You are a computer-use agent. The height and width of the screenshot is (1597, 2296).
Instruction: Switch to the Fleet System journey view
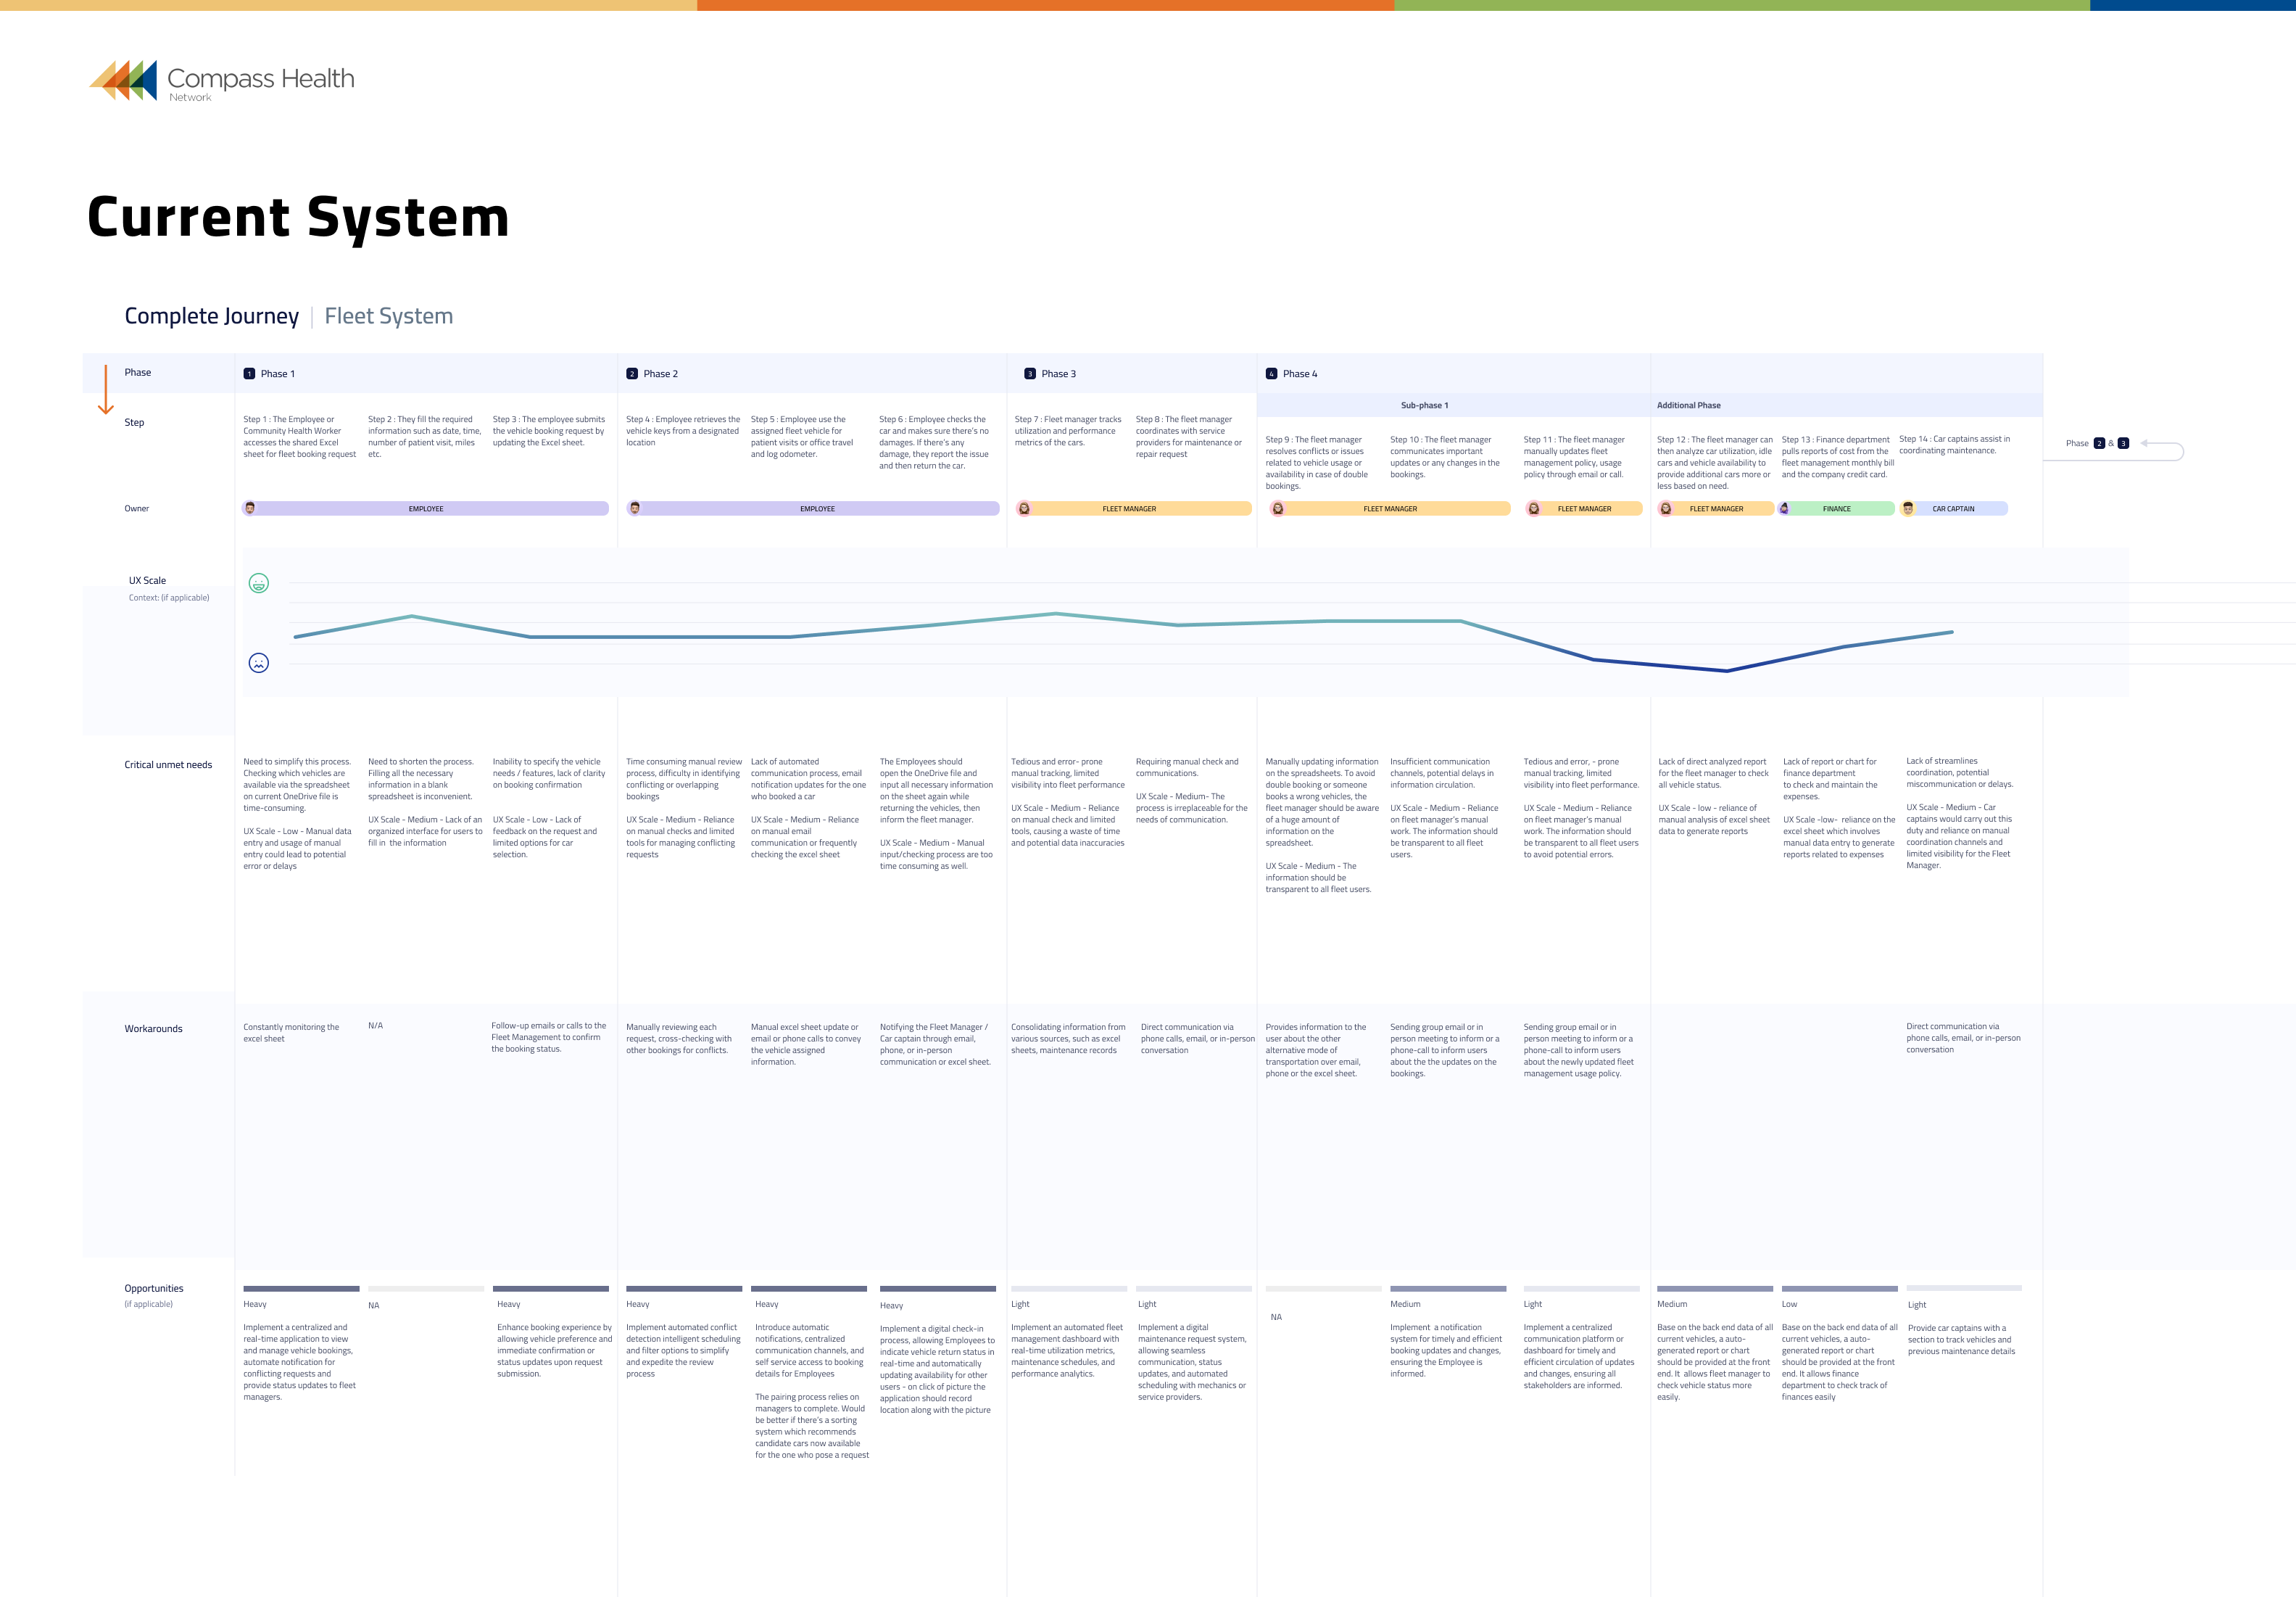tap(389, 315)
